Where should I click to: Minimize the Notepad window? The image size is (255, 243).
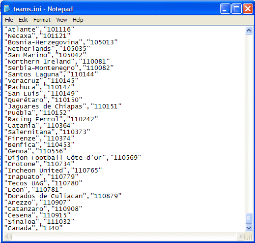[x=225, y=9]
